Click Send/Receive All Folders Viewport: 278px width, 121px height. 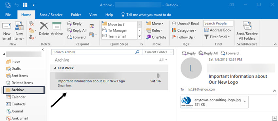point(247,31)
